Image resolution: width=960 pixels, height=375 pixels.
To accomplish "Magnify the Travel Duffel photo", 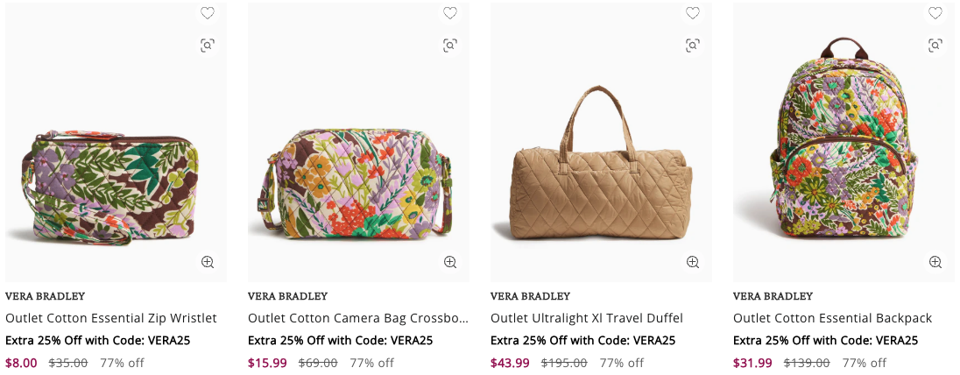I will 693,262.
